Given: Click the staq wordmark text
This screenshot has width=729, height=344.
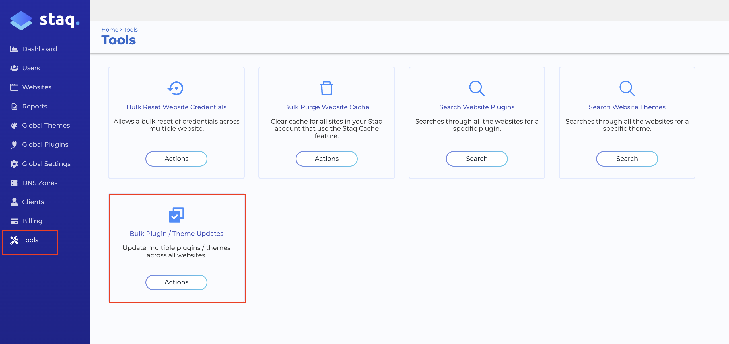Looking at the screenshot, I should pos(60,20).
